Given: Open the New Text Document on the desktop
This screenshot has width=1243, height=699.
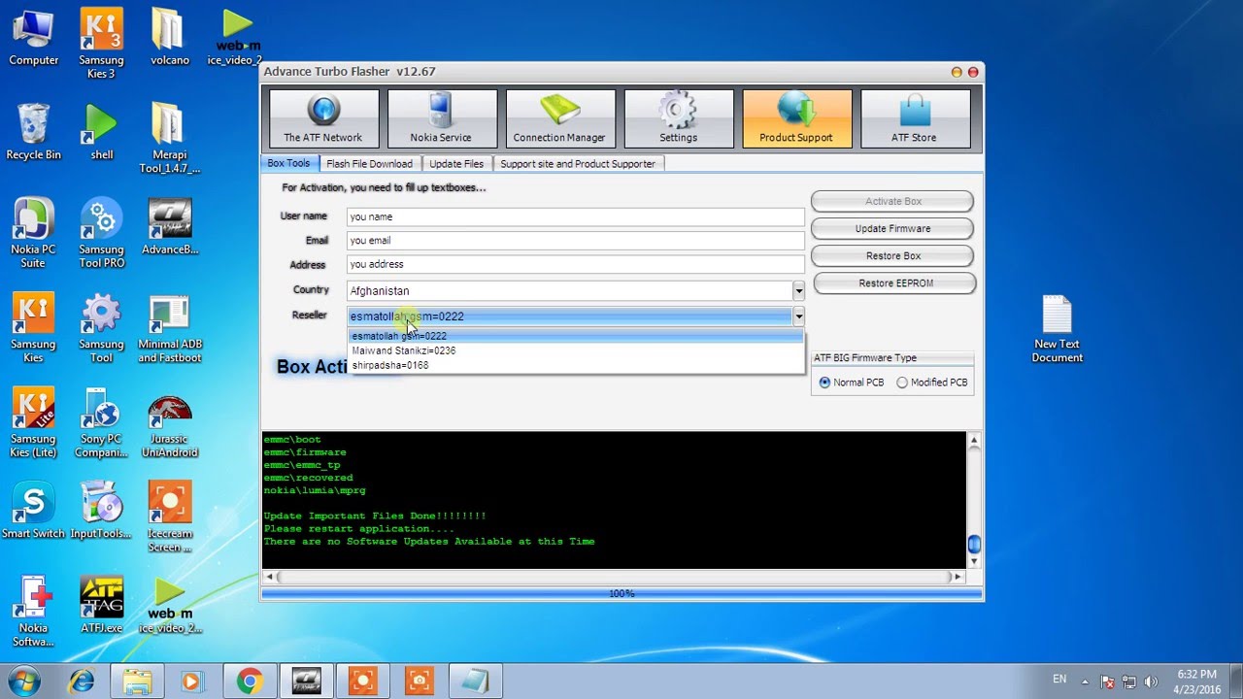Looking at the screenshot, I should 1057,330.
